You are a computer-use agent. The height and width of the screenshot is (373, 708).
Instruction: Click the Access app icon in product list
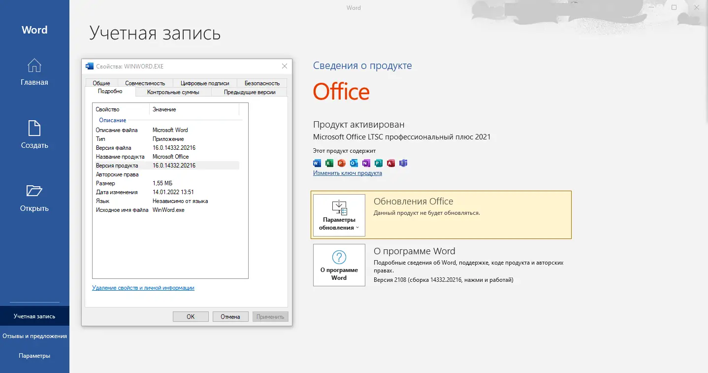click(391, 163)
